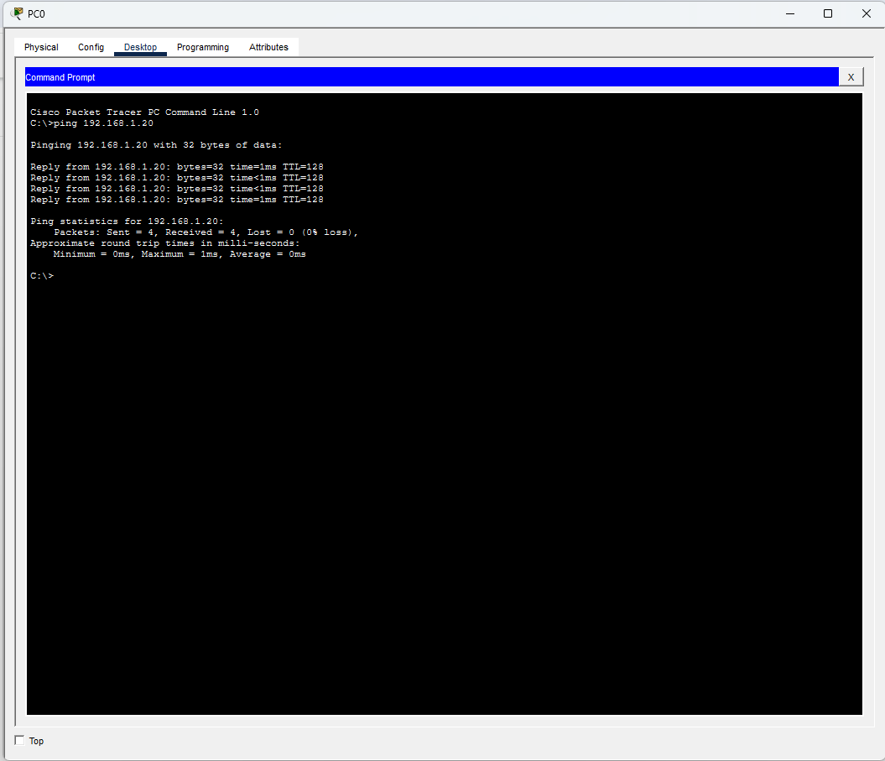Click the C:\> prompt input line

coord(42,276)
